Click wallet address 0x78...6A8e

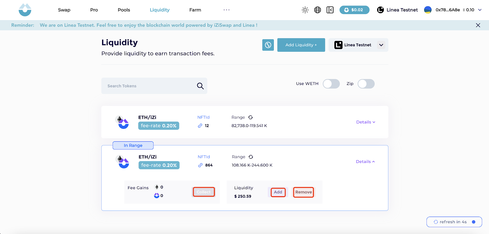click(x=448, y=10)
